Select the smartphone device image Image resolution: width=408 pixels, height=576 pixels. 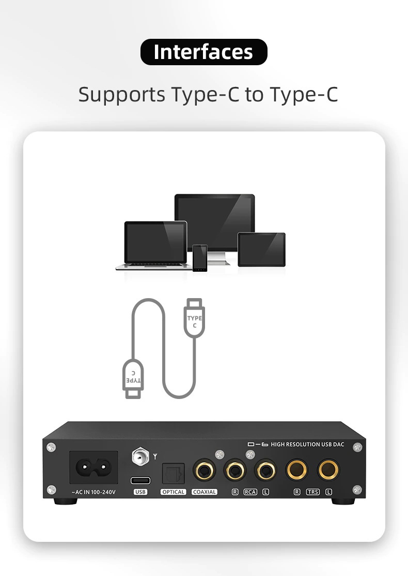coord(200,258)
